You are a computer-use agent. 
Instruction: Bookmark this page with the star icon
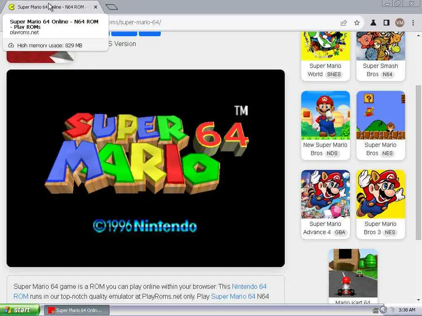coord(357,23)
